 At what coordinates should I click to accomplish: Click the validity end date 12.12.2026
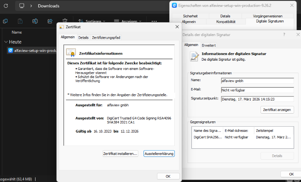[x=130, y=131]
